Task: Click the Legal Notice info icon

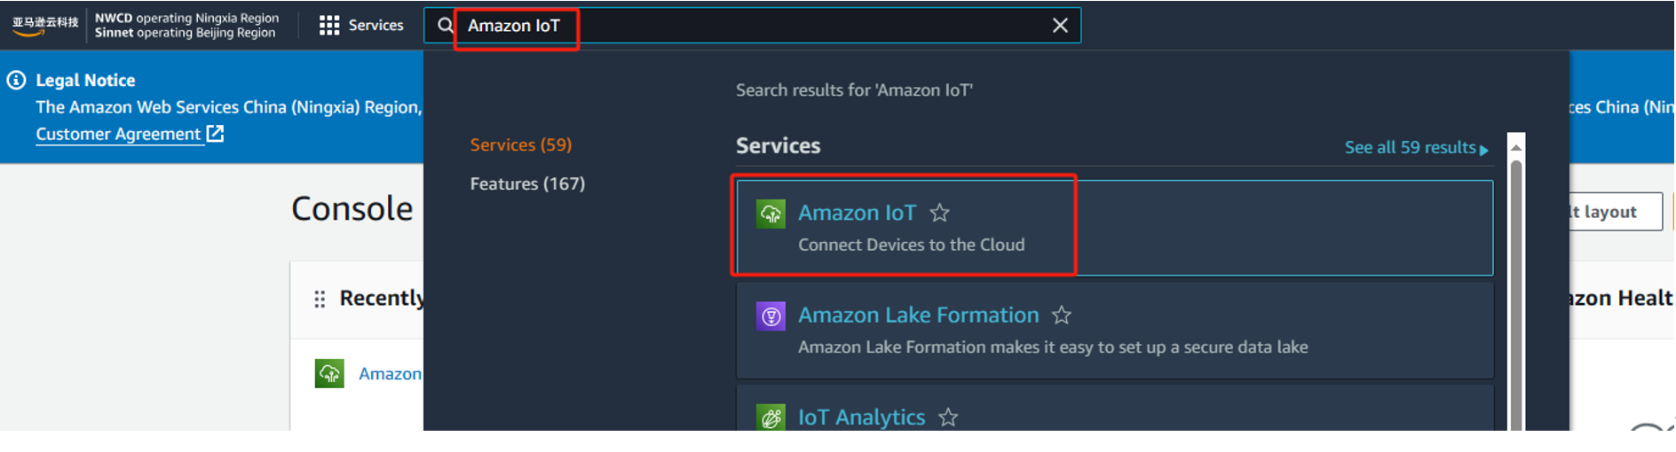Action: pos(16,80)
